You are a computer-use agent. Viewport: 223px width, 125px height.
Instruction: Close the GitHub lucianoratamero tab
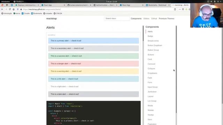point(91,5)
